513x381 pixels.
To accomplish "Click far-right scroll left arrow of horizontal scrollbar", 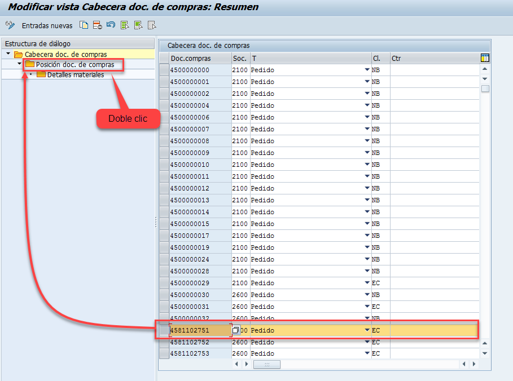I will click(x=464, y=364).
